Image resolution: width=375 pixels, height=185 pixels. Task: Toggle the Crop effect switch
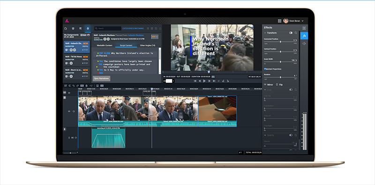[x=291, y=89]
